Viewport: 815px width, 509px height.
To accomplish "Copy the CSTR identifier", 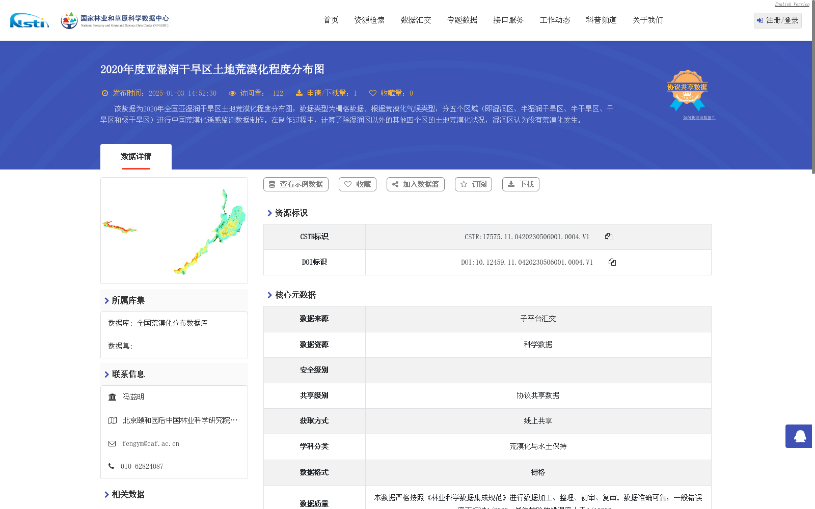I will [609, 237].
